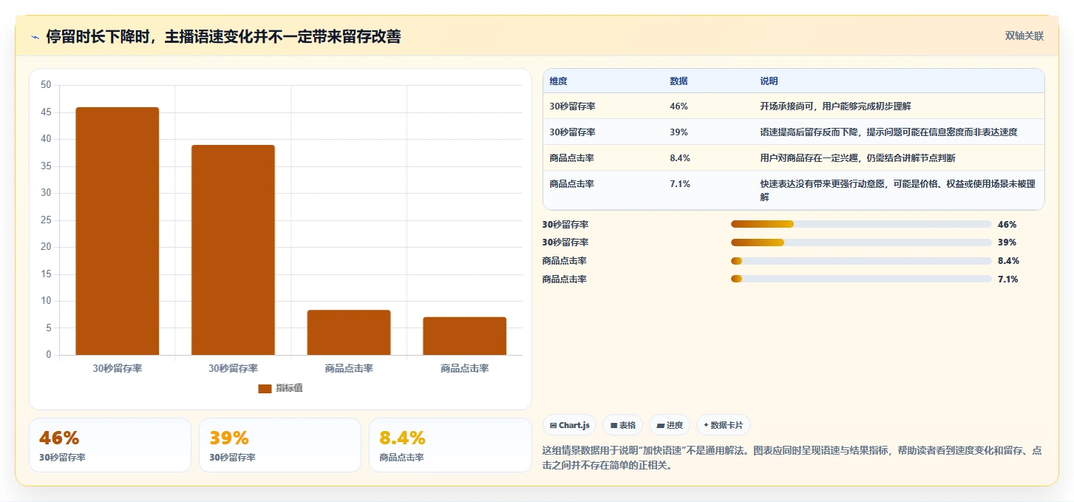Screen dimensions: 1074x502
Task: Click the y-axis tick label 35
Action: [46, 166]
